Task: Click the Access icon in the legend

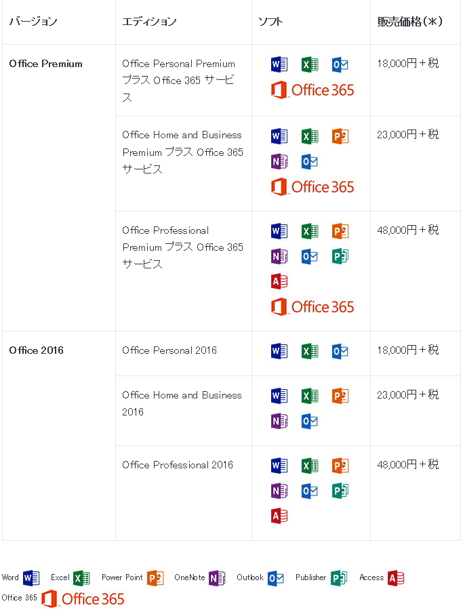Action: (x=396, y=578)
